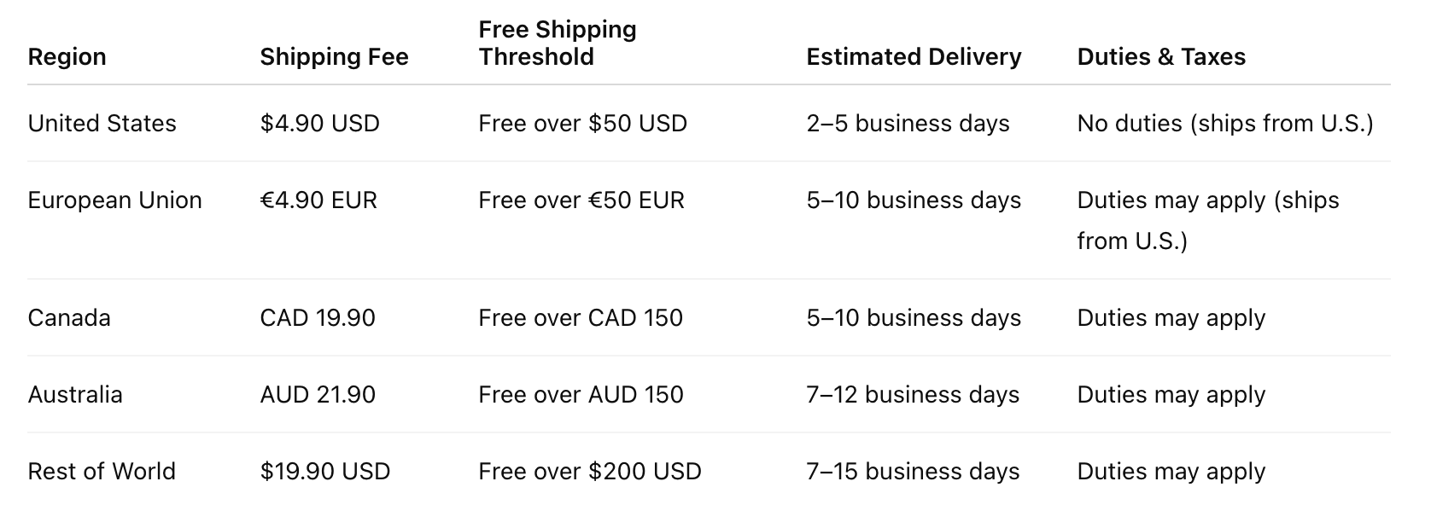Select the United States region cell
The height and width of the screenshot is (522, 1431).
click(102, 123)
